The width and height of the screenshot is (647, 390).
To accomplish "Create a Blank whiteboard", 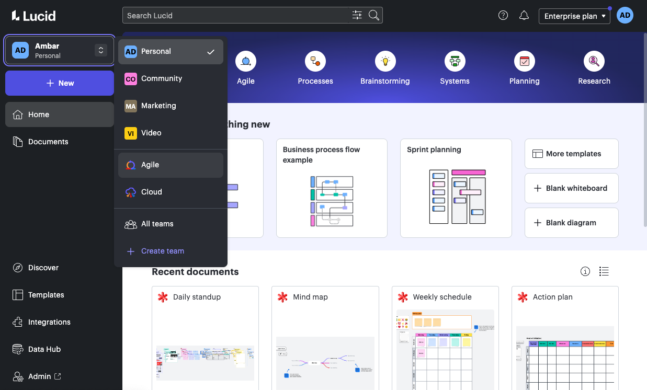I will (x=572, y=188).
